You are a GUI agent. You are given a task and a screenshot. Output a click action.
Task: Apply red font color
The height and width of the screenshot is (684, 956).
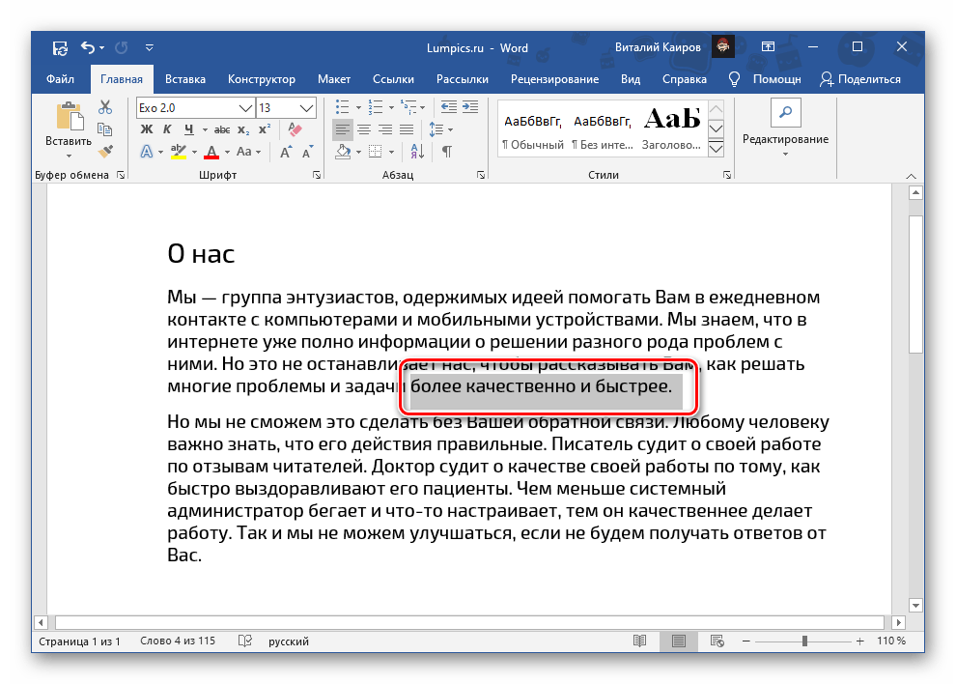[211, 152]
